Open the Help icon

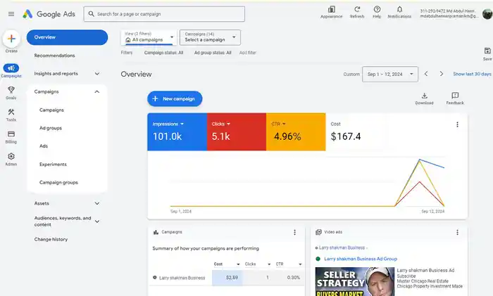(377, 9)
